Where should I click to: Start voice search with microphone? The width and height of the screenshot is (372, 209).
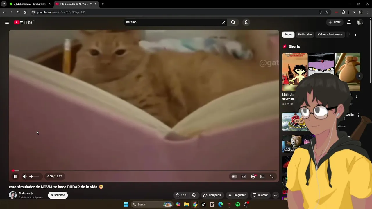246,22
